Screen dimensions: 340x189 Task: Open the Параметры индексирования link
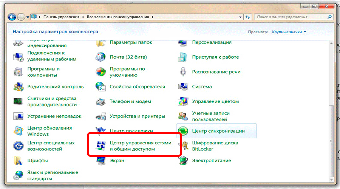47,43
